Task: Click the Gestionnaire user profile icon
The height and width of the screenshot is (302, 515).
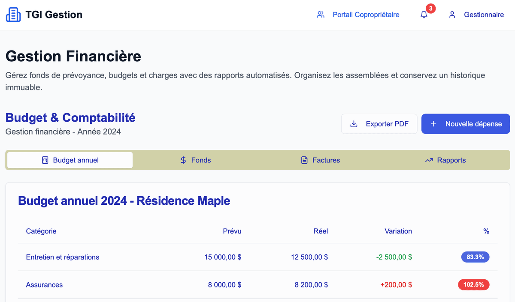Action: 452,15
